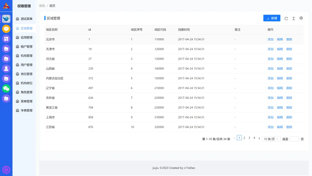Click the home icon beside 字典管理
312x176 pixels.
click(18, 110)
